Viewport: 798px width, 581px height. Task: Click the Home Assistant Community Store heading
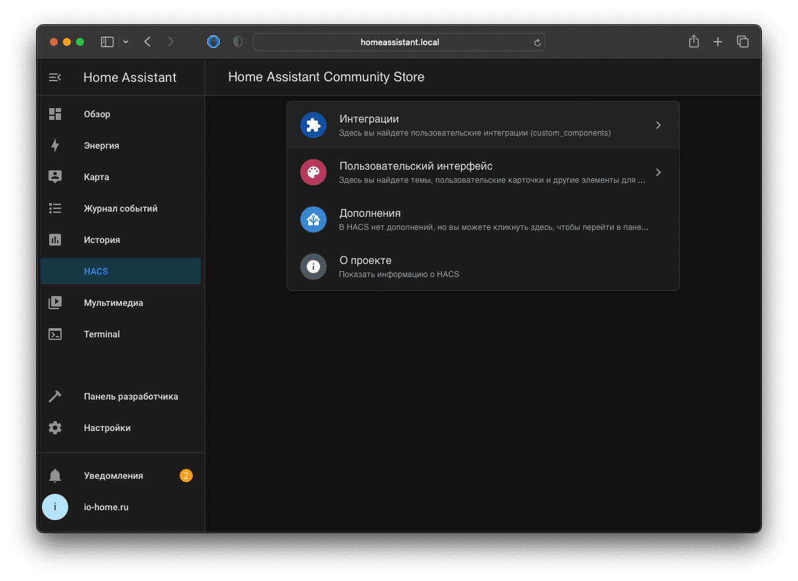point(326,77)
